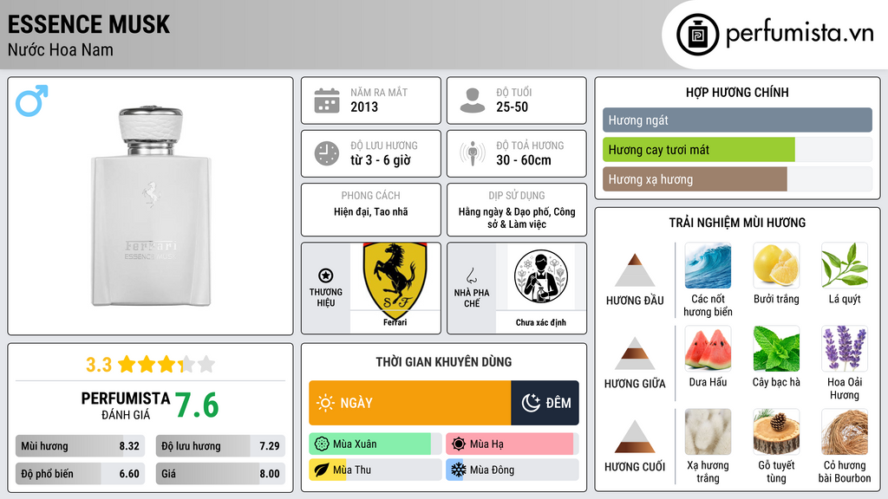Select the Lá quýt leaf image

click(x=845, y=265)
